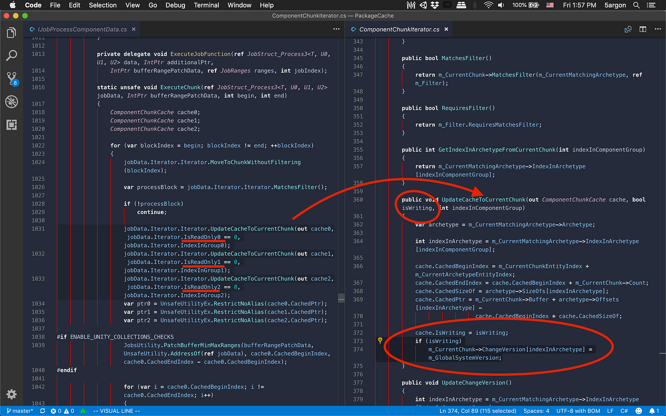Open the Terminal menu
This screenshot has height=416, width=666.
click(x=206, y=5)
